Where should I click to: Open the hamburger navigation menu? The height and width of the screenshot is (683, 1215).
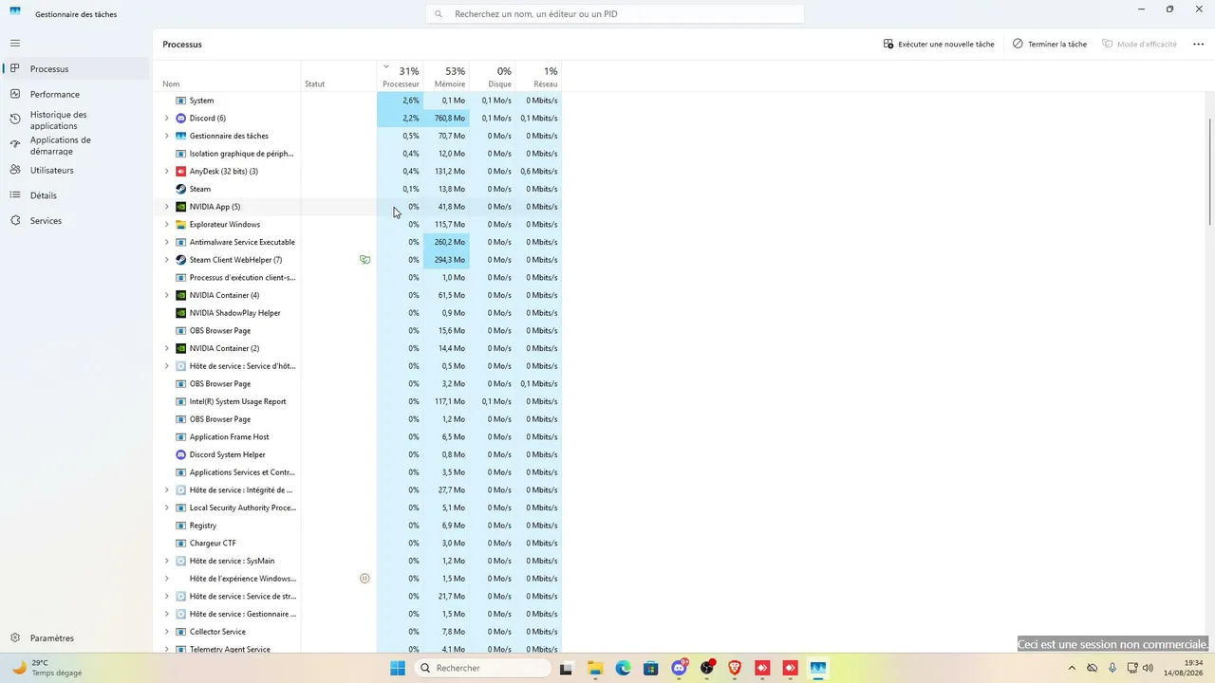point(15,44)
